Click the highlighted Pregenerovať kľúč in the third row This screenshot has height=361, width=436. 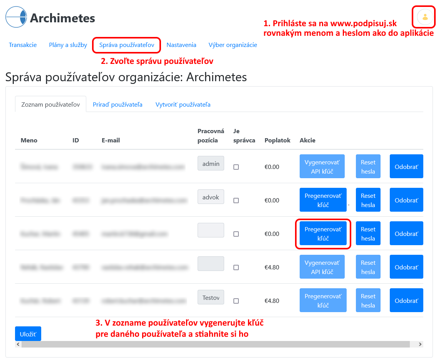(323, 234)
